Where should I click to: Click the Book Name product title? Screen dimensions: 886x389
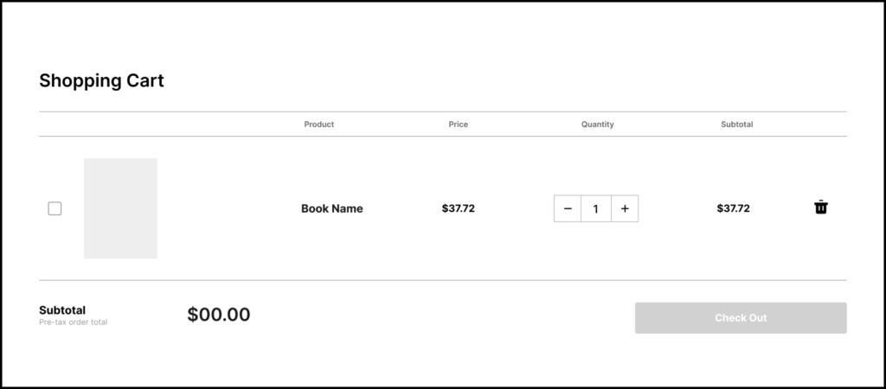[x=331, y=208]
